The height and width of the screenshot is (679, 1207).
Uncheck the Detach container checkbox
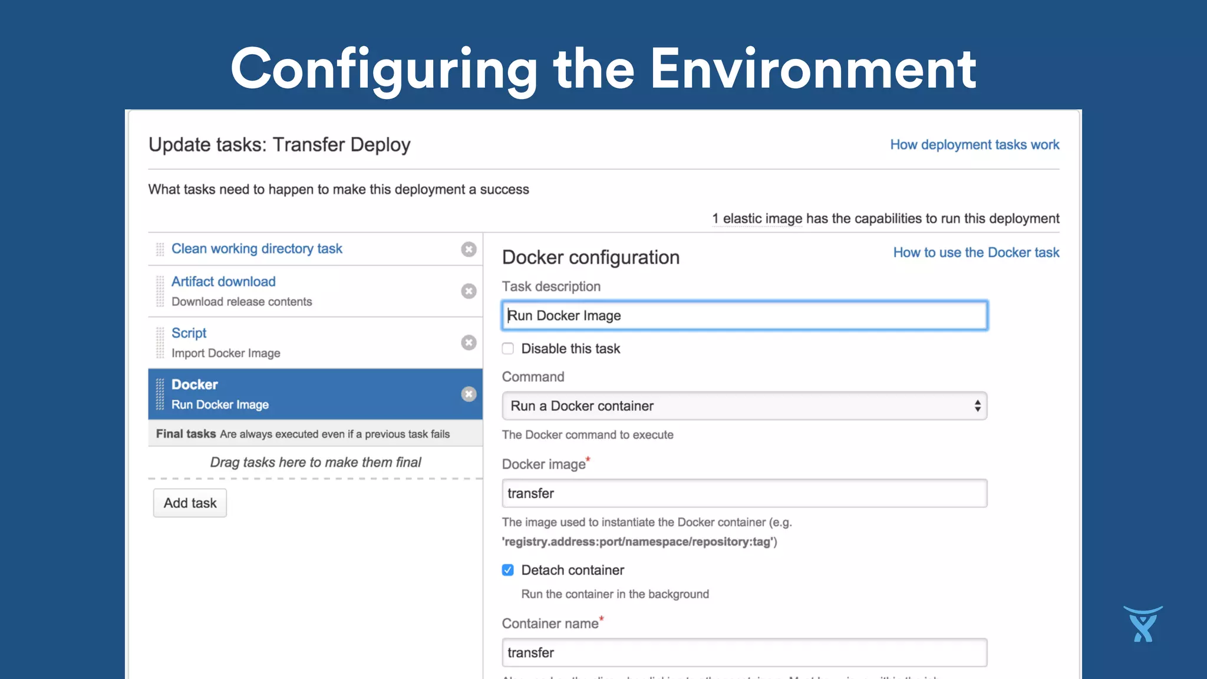click(x=508, y=570)
